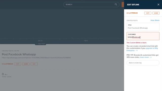Click the CREATED FEB 15 label in panel
Image resolution: width=162 pixels, height=91 pixels.
[x=132, y=20]
